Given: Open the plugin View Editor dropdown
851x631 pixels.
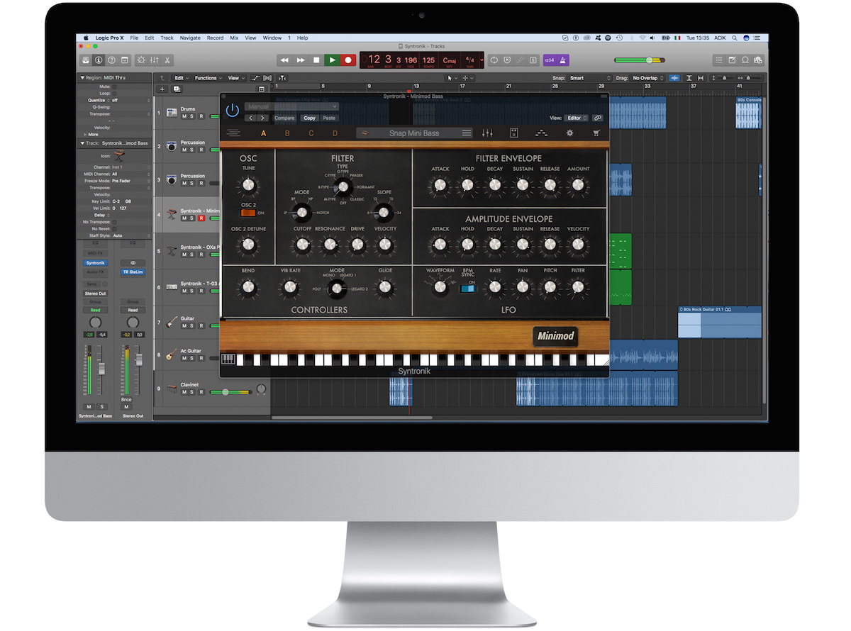Looking at the screenshot, I should [x=577, y=118].
